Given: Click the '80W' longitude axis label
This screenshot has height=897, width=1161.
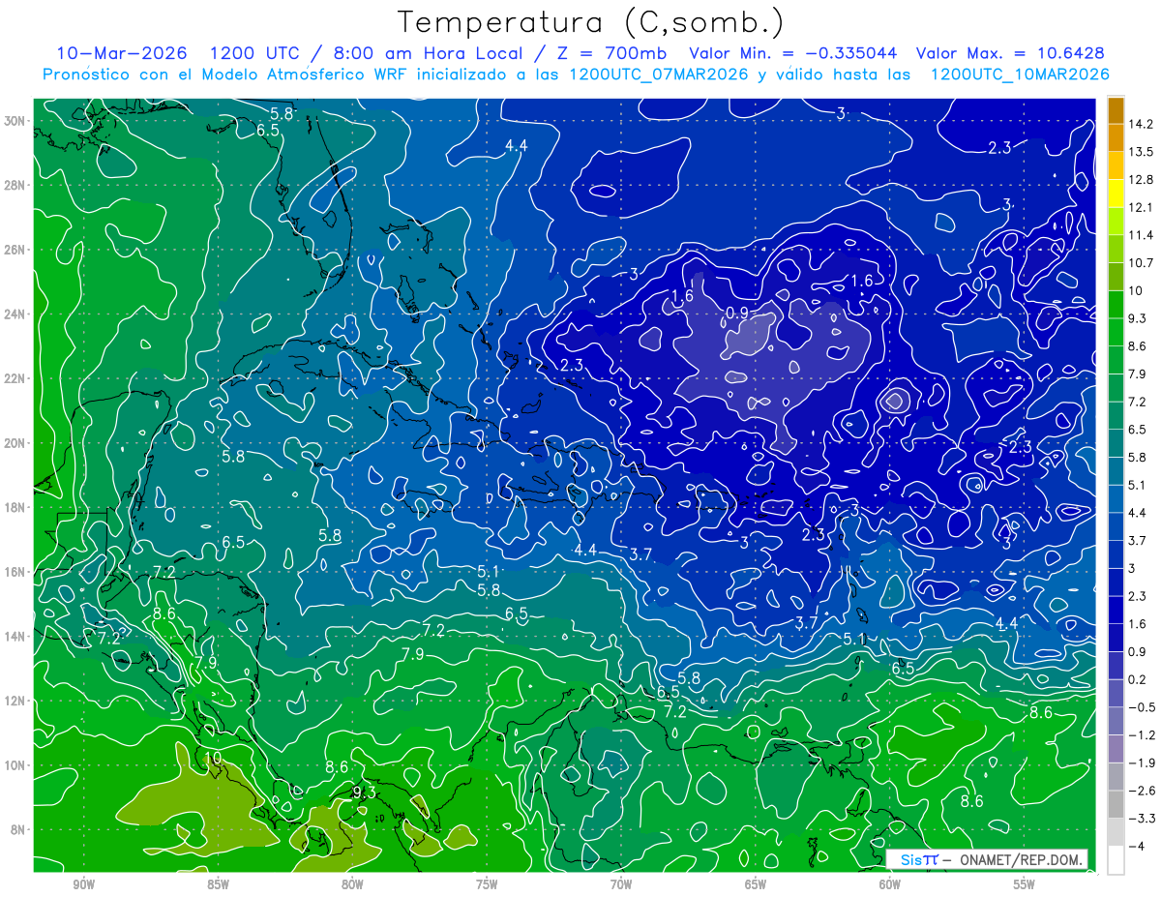Looking at the screenshot, I should tap(352, 884).
